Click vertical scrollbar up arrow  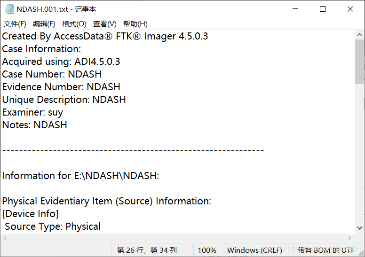click(360, 35)
